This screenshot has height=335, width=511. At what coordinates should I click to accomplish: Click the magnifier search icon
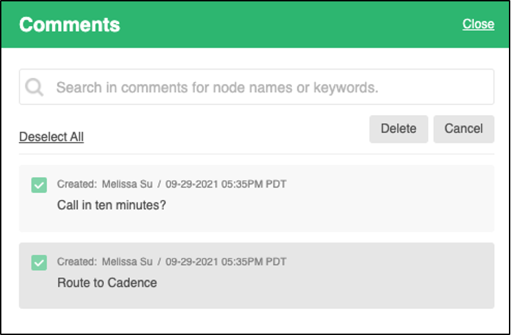pyautogui.click(x=34, y=87)
